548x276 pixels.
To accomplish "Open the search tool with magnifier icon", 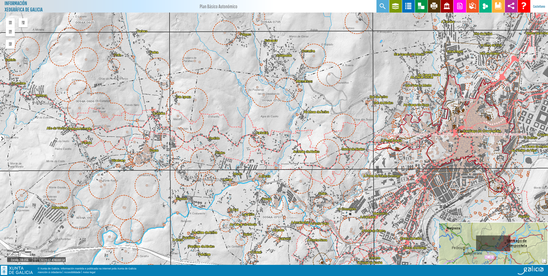I will pos(382,6).
